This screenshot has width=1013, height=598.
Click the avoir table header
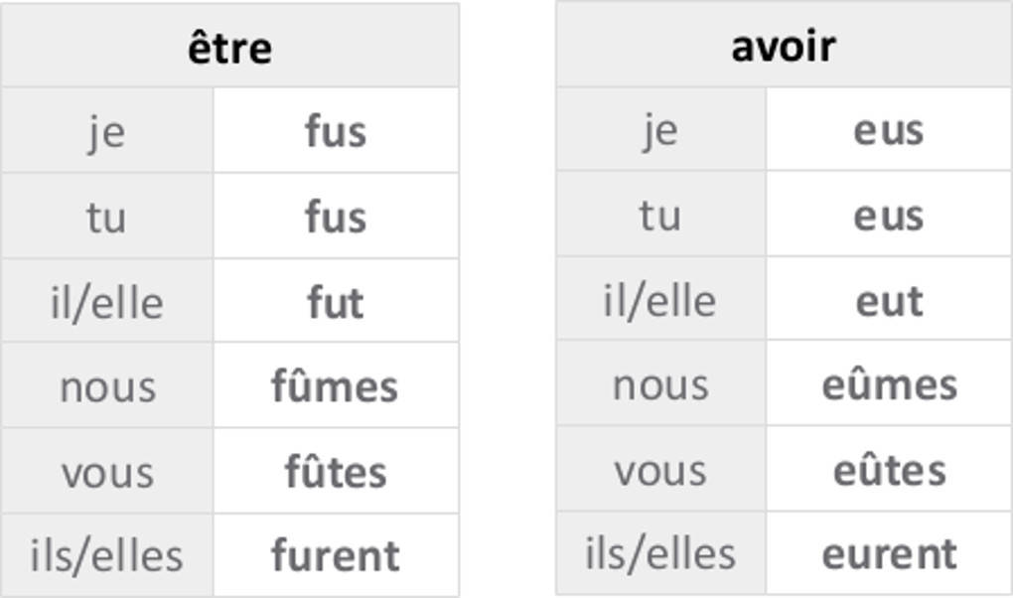coord(784,46)
